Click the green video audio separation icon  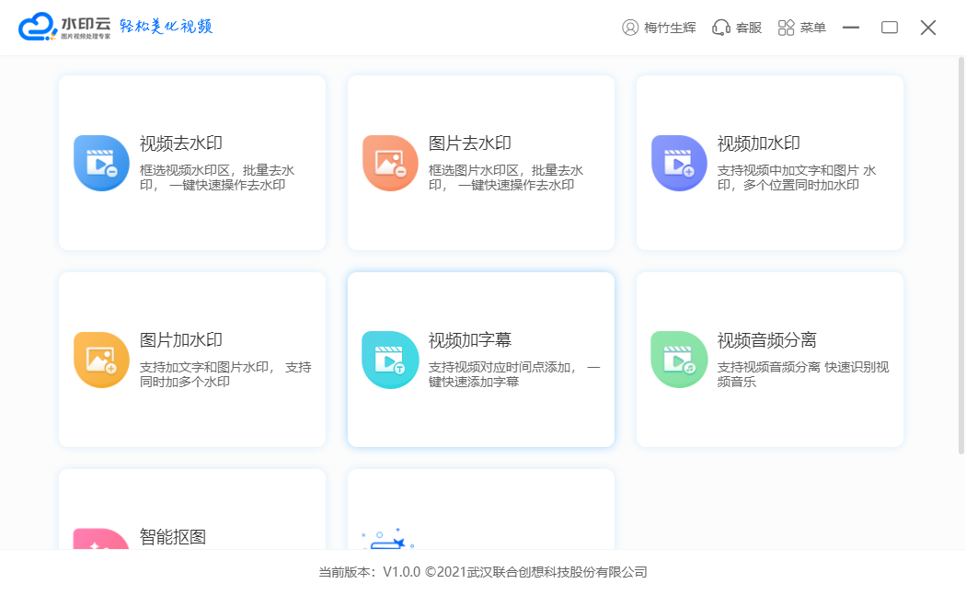pos(679,360)
